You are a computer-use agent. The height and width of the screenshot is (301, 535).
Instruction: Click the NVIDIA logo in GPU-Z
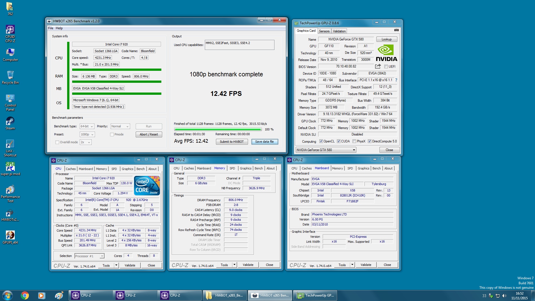click(386, 53)
